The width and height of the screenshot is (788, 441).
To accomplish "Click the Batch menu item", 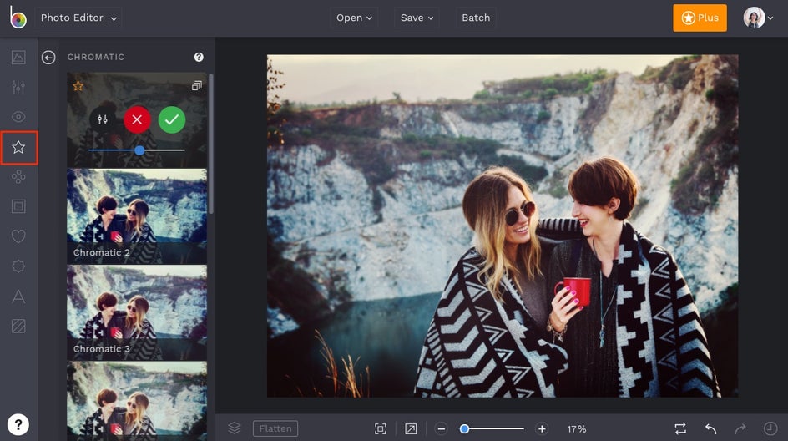I will tap(476, 18).
